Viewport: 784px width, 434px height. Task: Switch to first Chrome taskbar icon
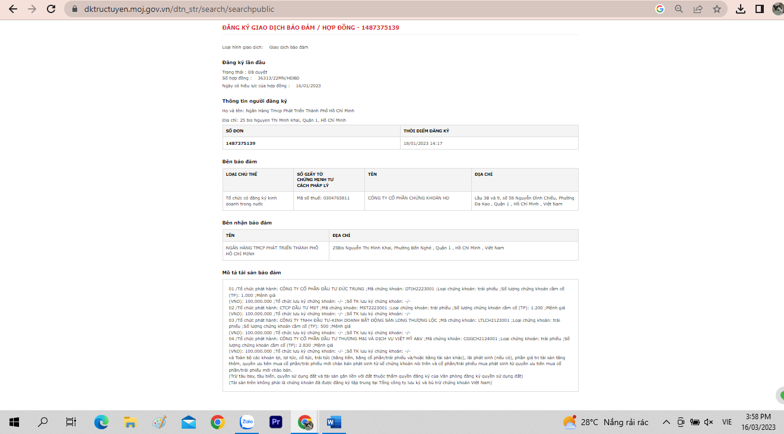[x=218, y=422]
